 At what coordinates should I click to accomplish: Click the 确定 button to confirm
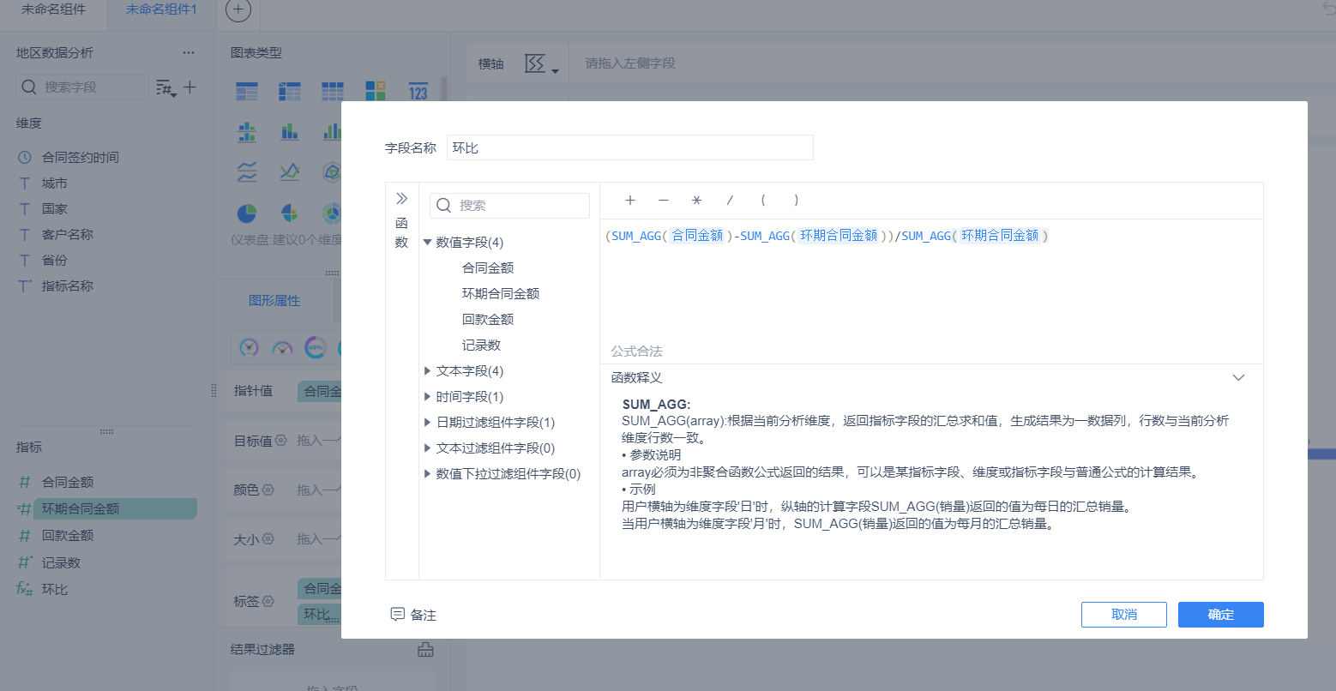pos(1220,615)
